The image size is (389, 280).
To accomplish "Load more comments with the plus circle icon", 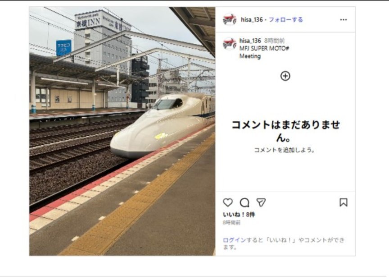I will 285,76.
